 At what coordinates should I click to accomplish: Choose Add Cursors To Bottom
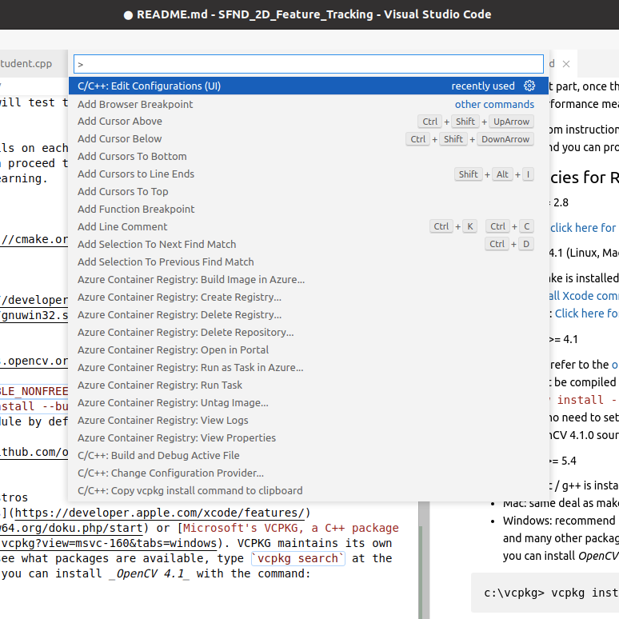click(x=309, y=156)
